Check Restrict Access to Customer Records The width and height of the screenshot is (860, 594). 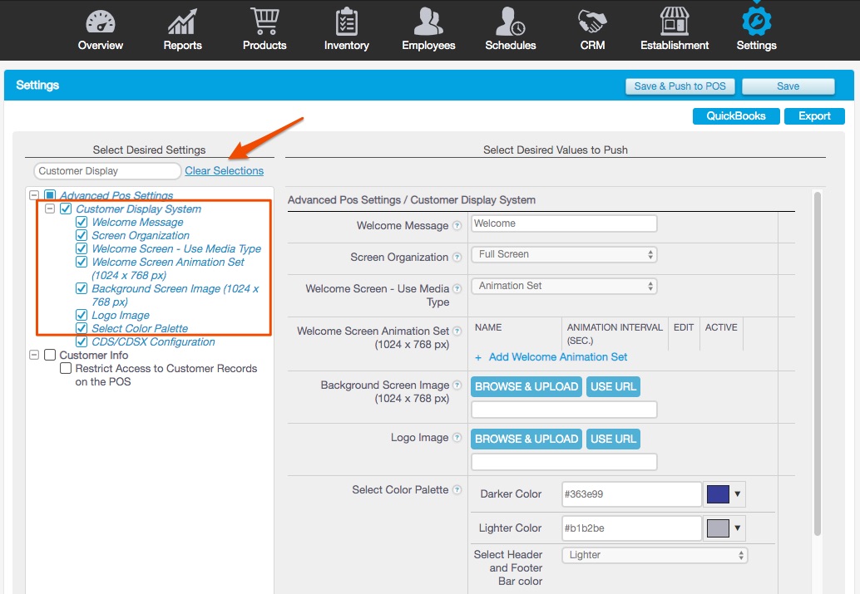click(66, 369)
